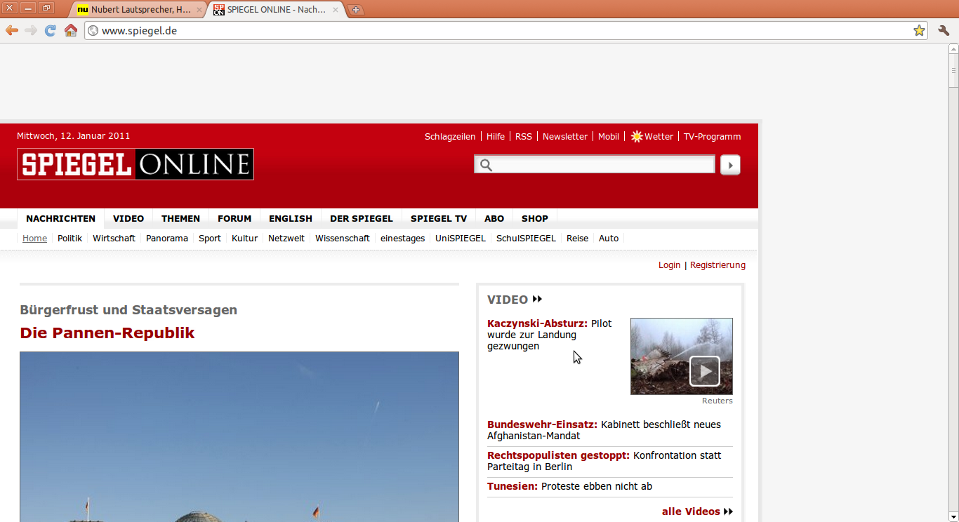Reload the page with refresh icon

pyautogui.click(x=50, y=30)
